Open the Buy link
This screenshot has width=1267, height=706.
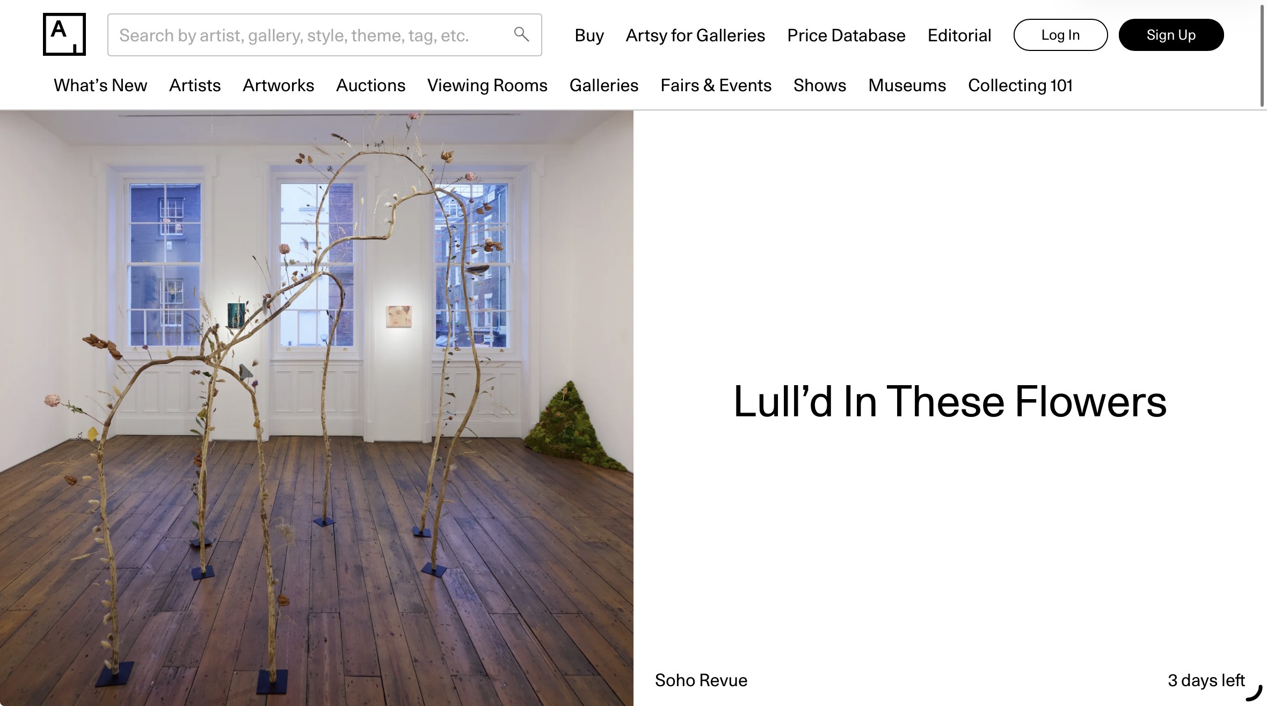[589, 35]
